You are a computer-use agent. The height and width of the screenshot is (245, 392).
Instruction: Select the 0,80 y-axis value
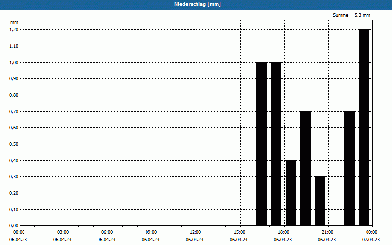[14, 95]
